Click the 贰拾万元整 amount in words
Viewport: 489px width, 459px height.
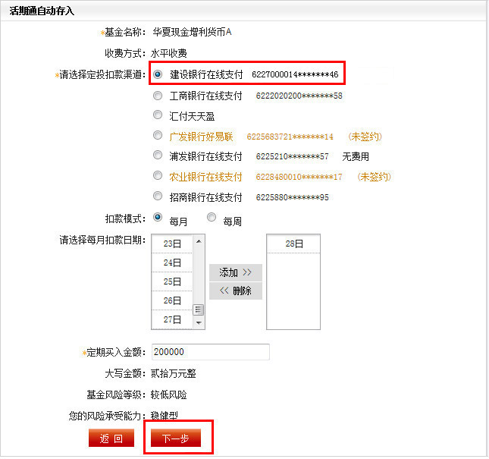tap(174, 373)
